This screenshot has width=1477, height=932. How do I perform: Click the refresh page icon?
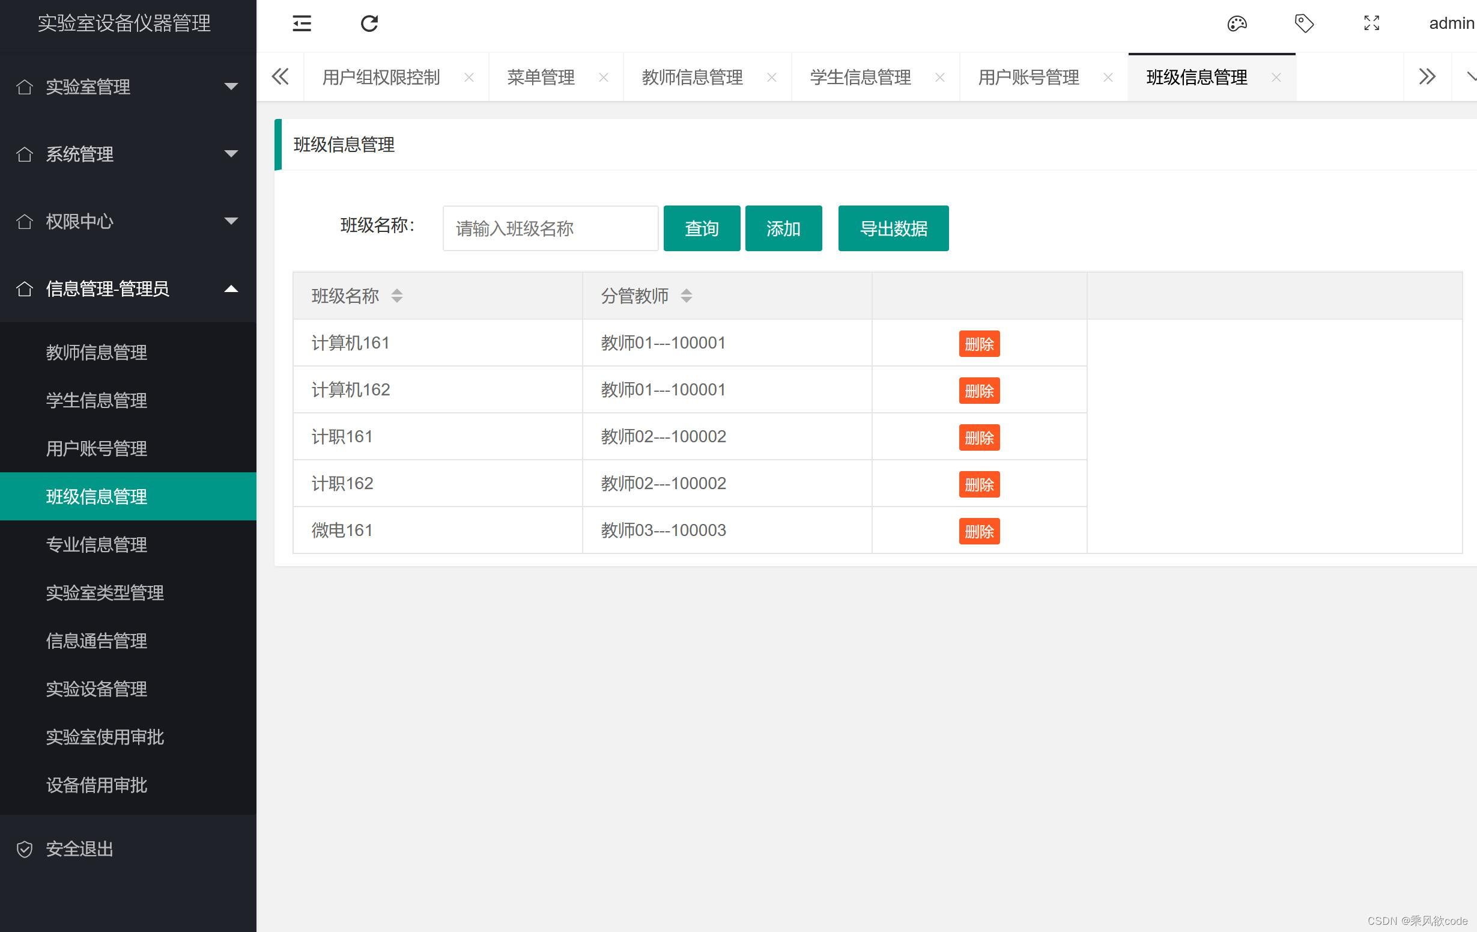tap(369, 23)
